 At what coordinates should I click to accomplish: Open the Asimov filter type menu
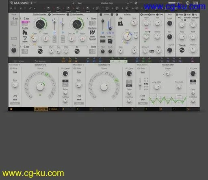[x=127, y=14]
